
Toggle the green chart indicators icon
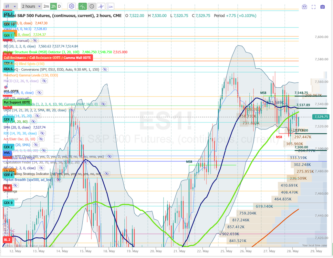[82, 6]
